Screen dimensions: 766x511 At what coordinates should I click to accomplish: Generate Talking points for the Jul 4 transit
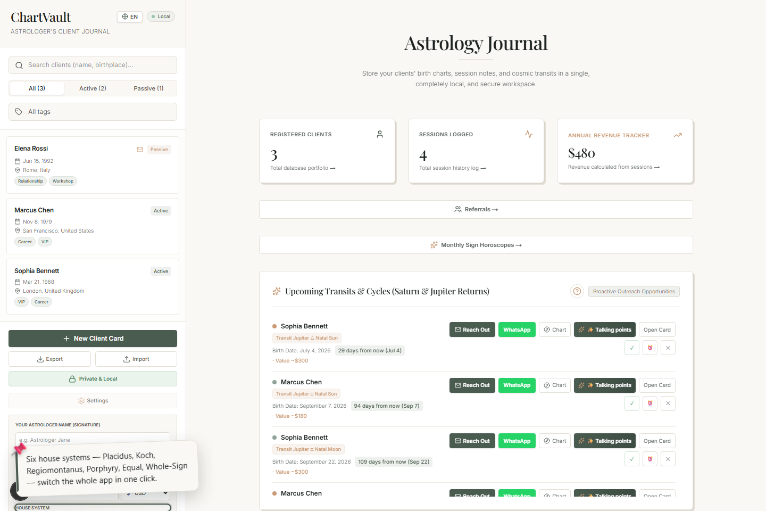605,329
